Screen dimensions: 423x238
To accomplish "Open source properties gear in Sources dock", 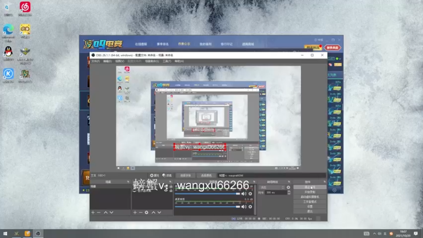I will click(x=146, y=213).
